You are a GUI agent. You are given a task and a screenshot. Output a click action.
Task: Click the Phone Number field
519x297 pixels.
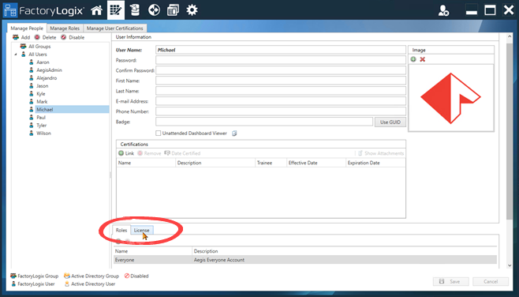pos(281,111)
